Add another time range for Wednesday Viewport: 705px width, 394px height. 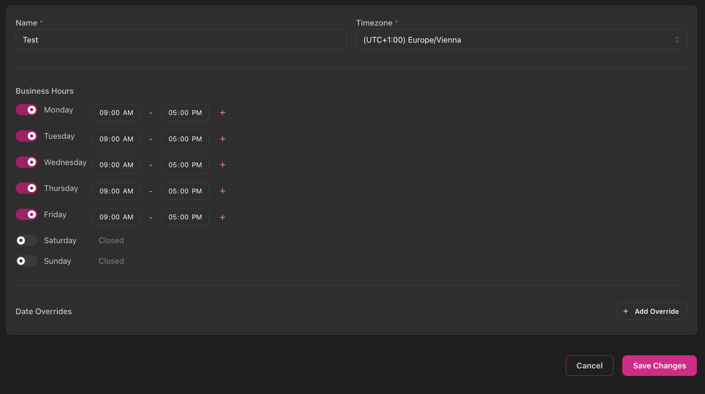click(223, 165)
